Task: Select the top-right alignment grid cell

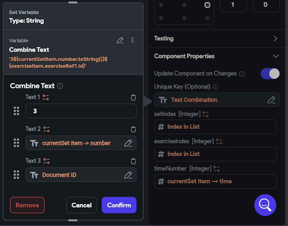Action: pos(207,5)
